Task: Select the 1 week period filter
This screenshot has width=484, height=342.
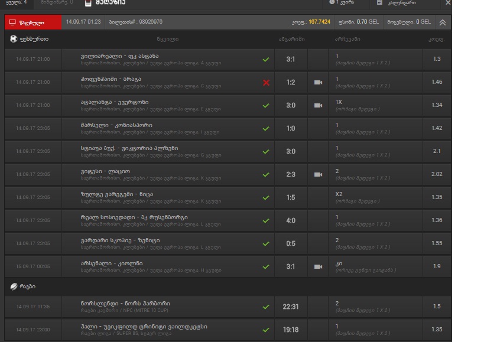Action: pos(343,2)
